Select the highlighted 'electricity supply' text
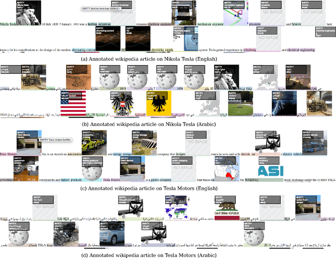Viewport: 336px width, 258px height. (162, 50)
